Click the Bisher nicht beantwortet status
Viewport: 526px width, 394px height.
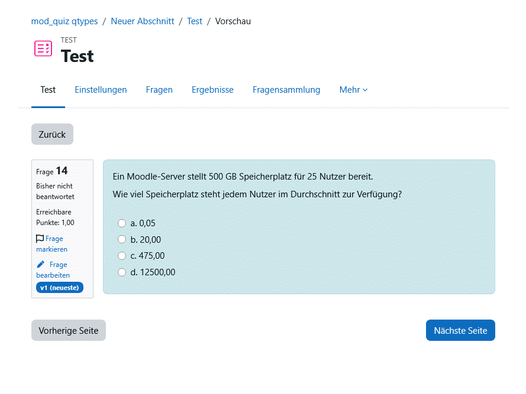point(55,191)
